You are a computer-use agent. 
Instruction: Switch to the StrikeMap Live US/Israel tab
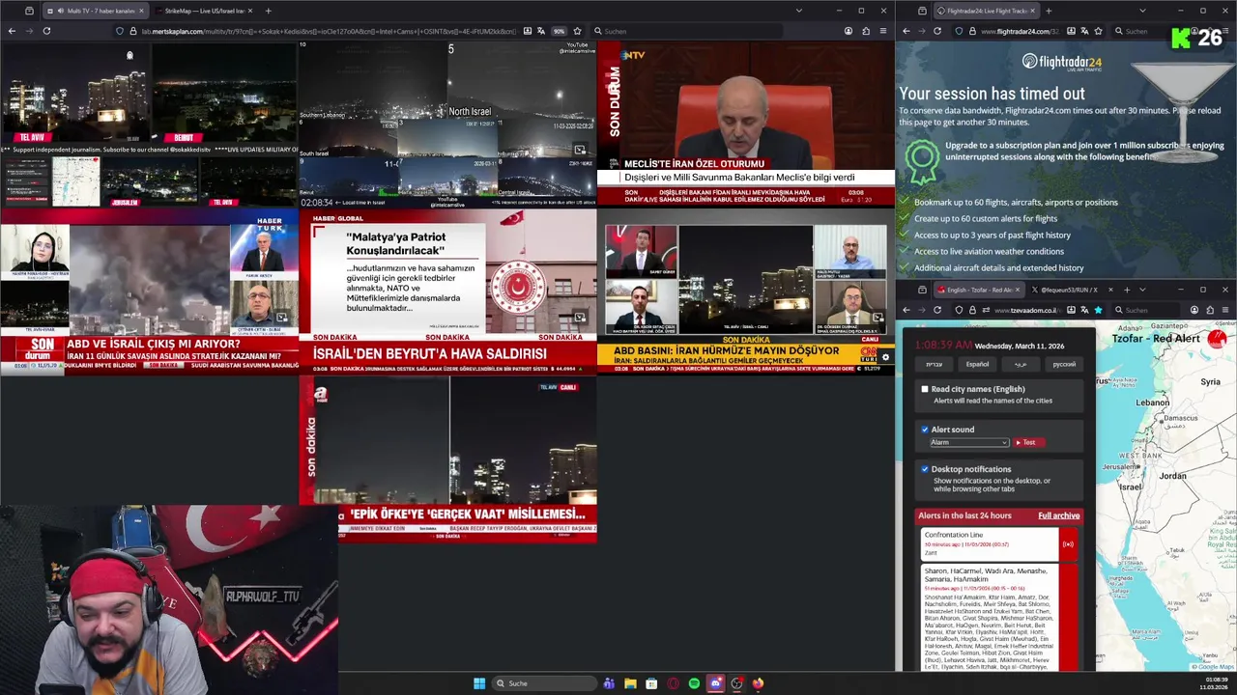204,11
